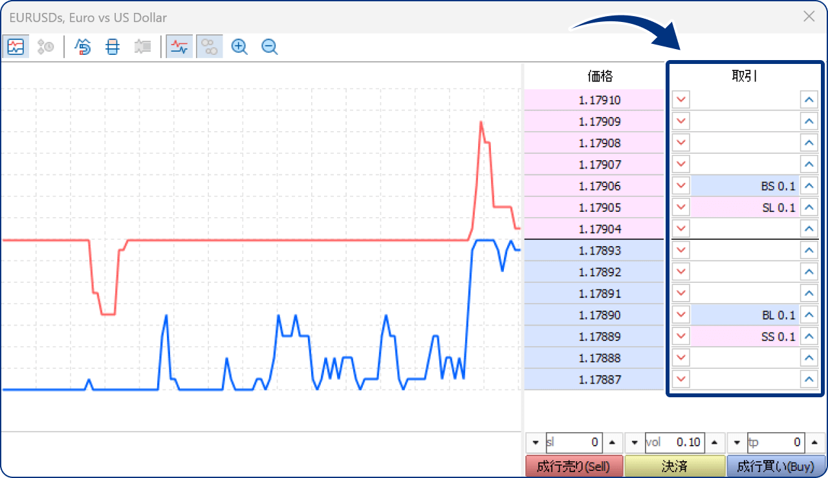The width and height of the screenshot is (828, 478).
Task: Click red sell arrow at 1.17892
Action: [x=681, y=272]
